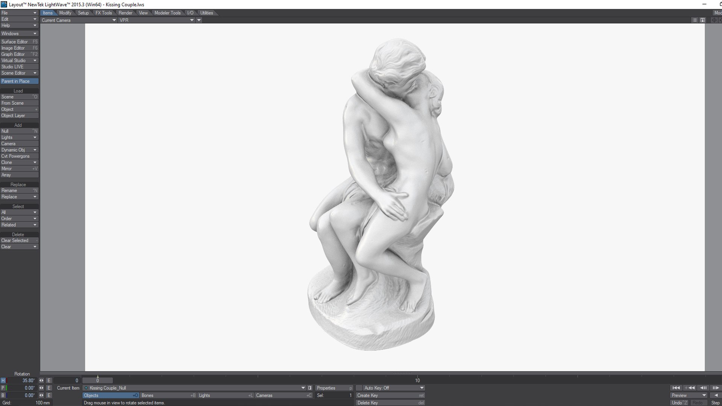
Task: Switch item mode to Lights
Action: 226,395
